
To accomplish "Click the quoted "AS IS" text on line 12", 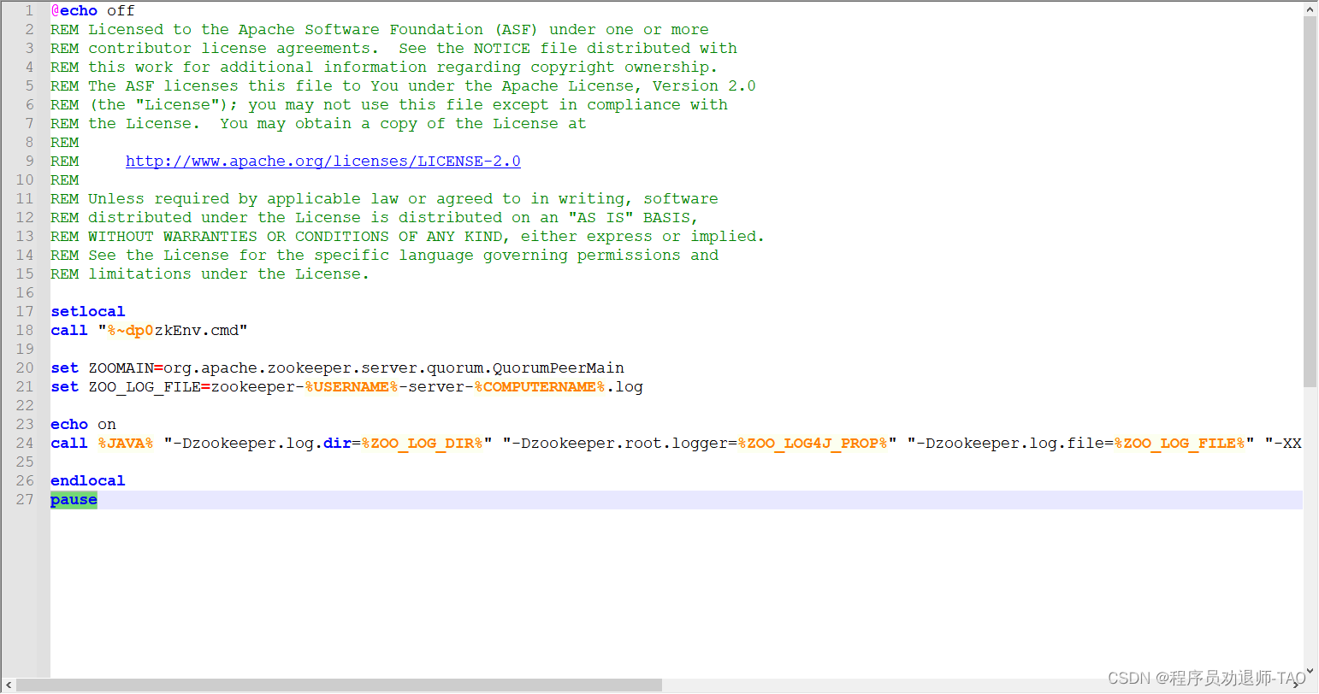I will [x=600, y=217].
